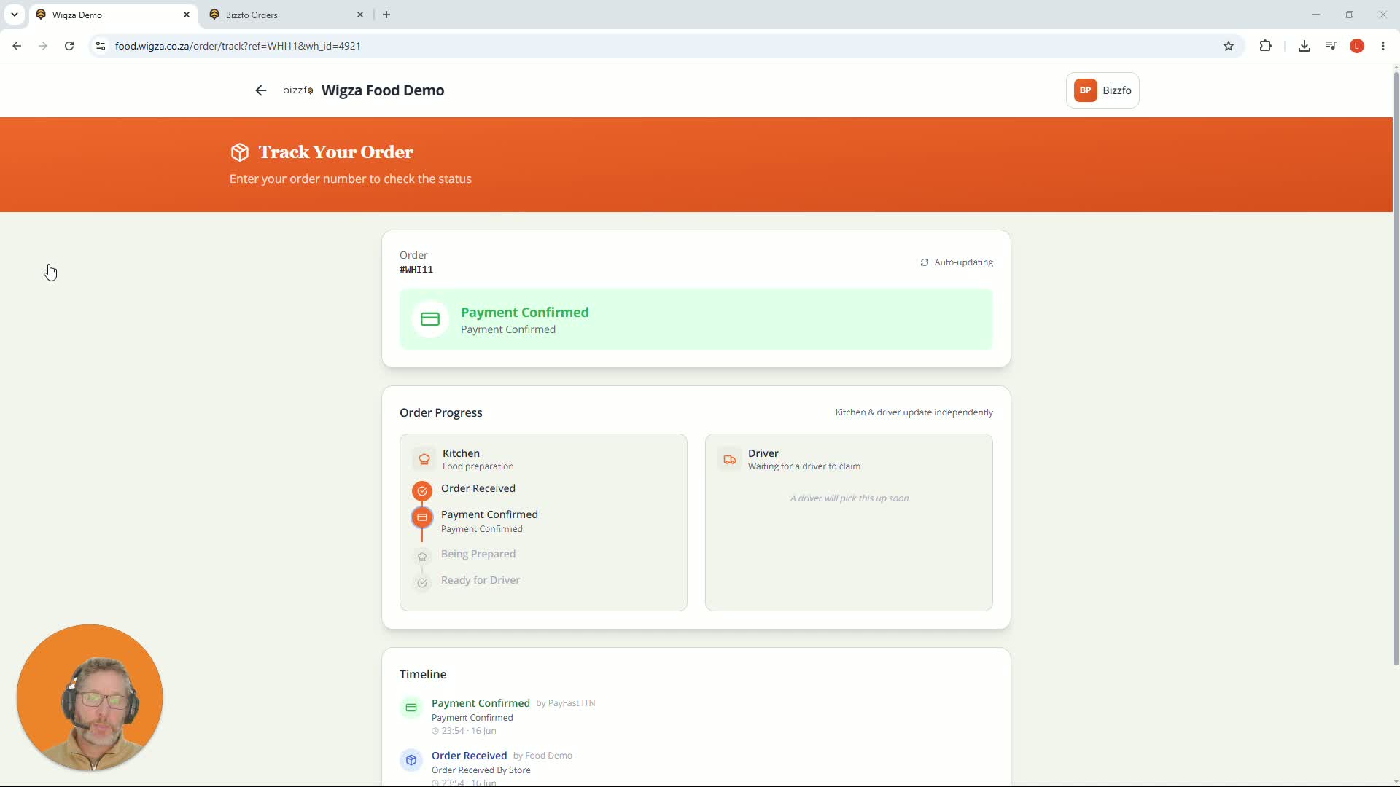This screenshot has width=1400, height=787.
Task: Open the Chrome three-dot menu
Action: (1383, 46)
